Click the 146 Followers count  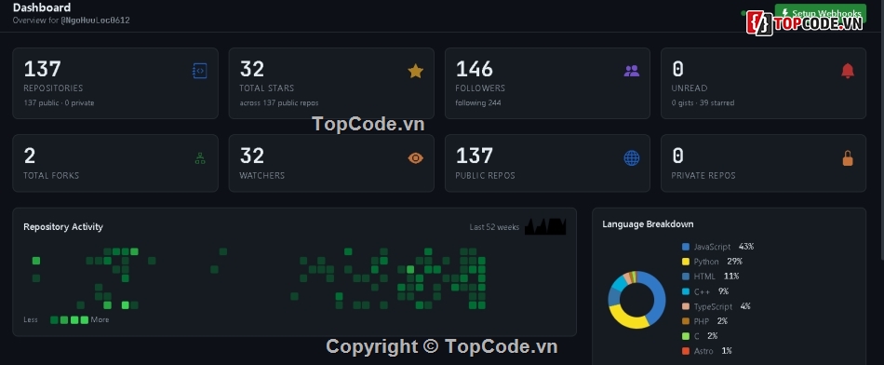click(475, 70)
